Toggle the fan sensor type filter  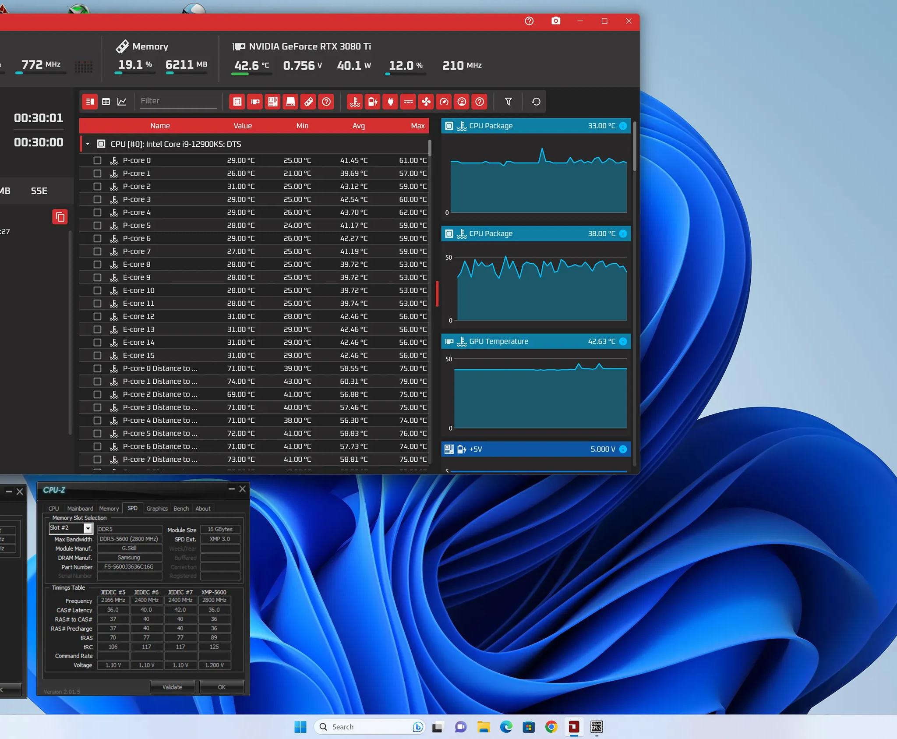coord(426,102)
